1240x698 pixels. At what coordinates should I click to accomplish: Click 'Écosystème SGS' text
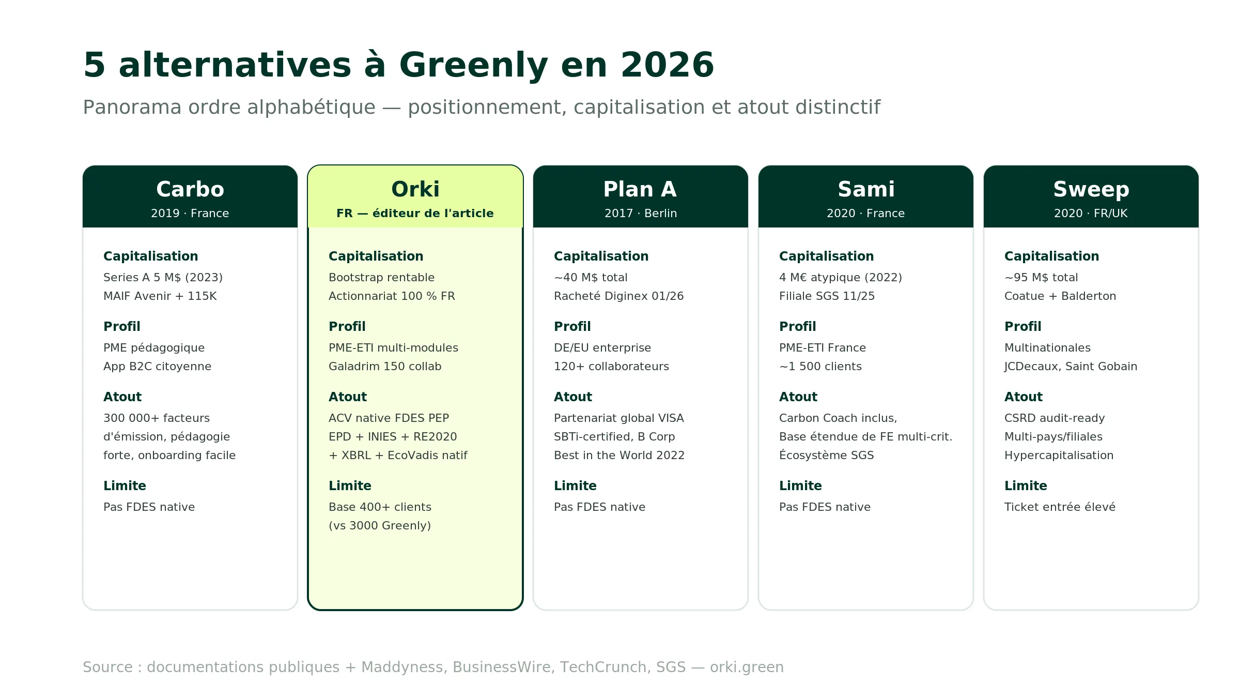(x=827, y=456)
